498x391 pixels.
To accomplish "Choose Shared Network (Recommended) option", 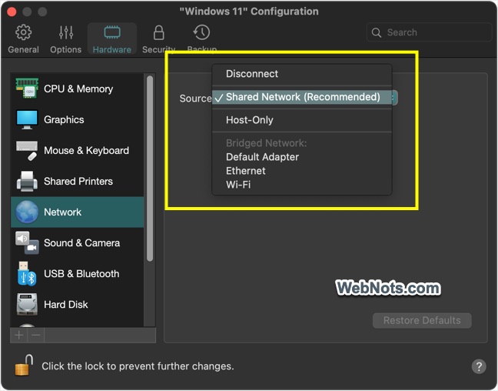I will tap(302, 97).
